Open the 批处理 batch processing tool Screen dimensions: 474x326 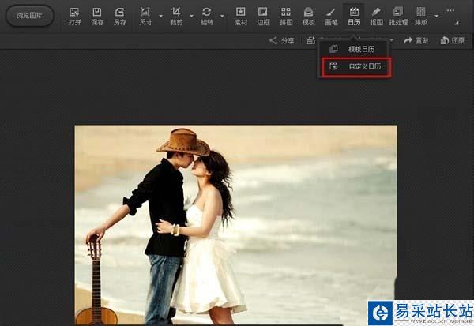(398, 17)
